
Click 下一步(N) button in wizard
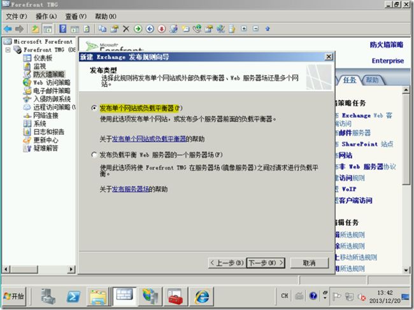click(x=266, y=263)
